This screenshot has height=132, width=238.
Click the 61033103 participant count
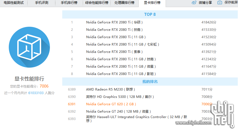(x=36, y=93)
